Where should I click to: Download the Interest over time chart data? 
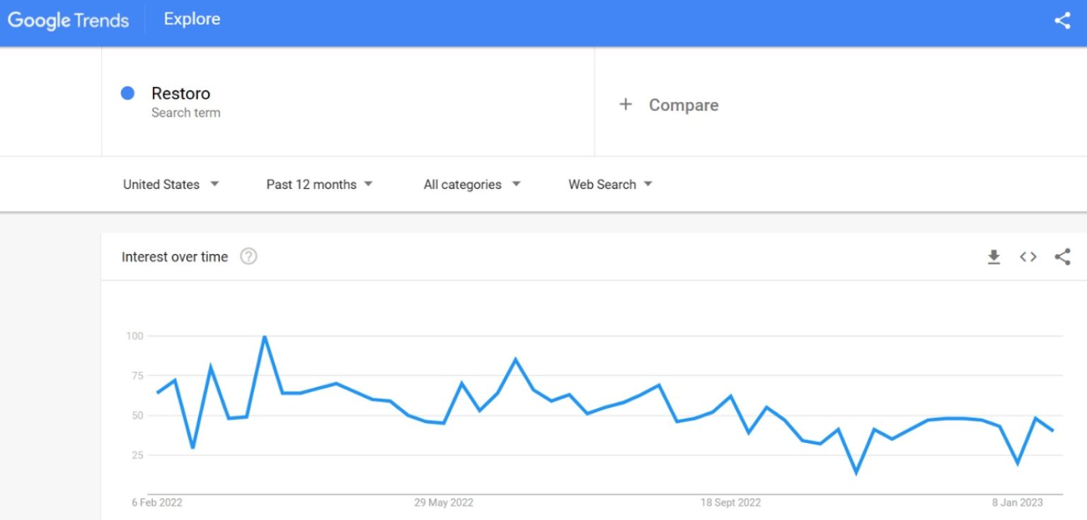coord(994,257)
